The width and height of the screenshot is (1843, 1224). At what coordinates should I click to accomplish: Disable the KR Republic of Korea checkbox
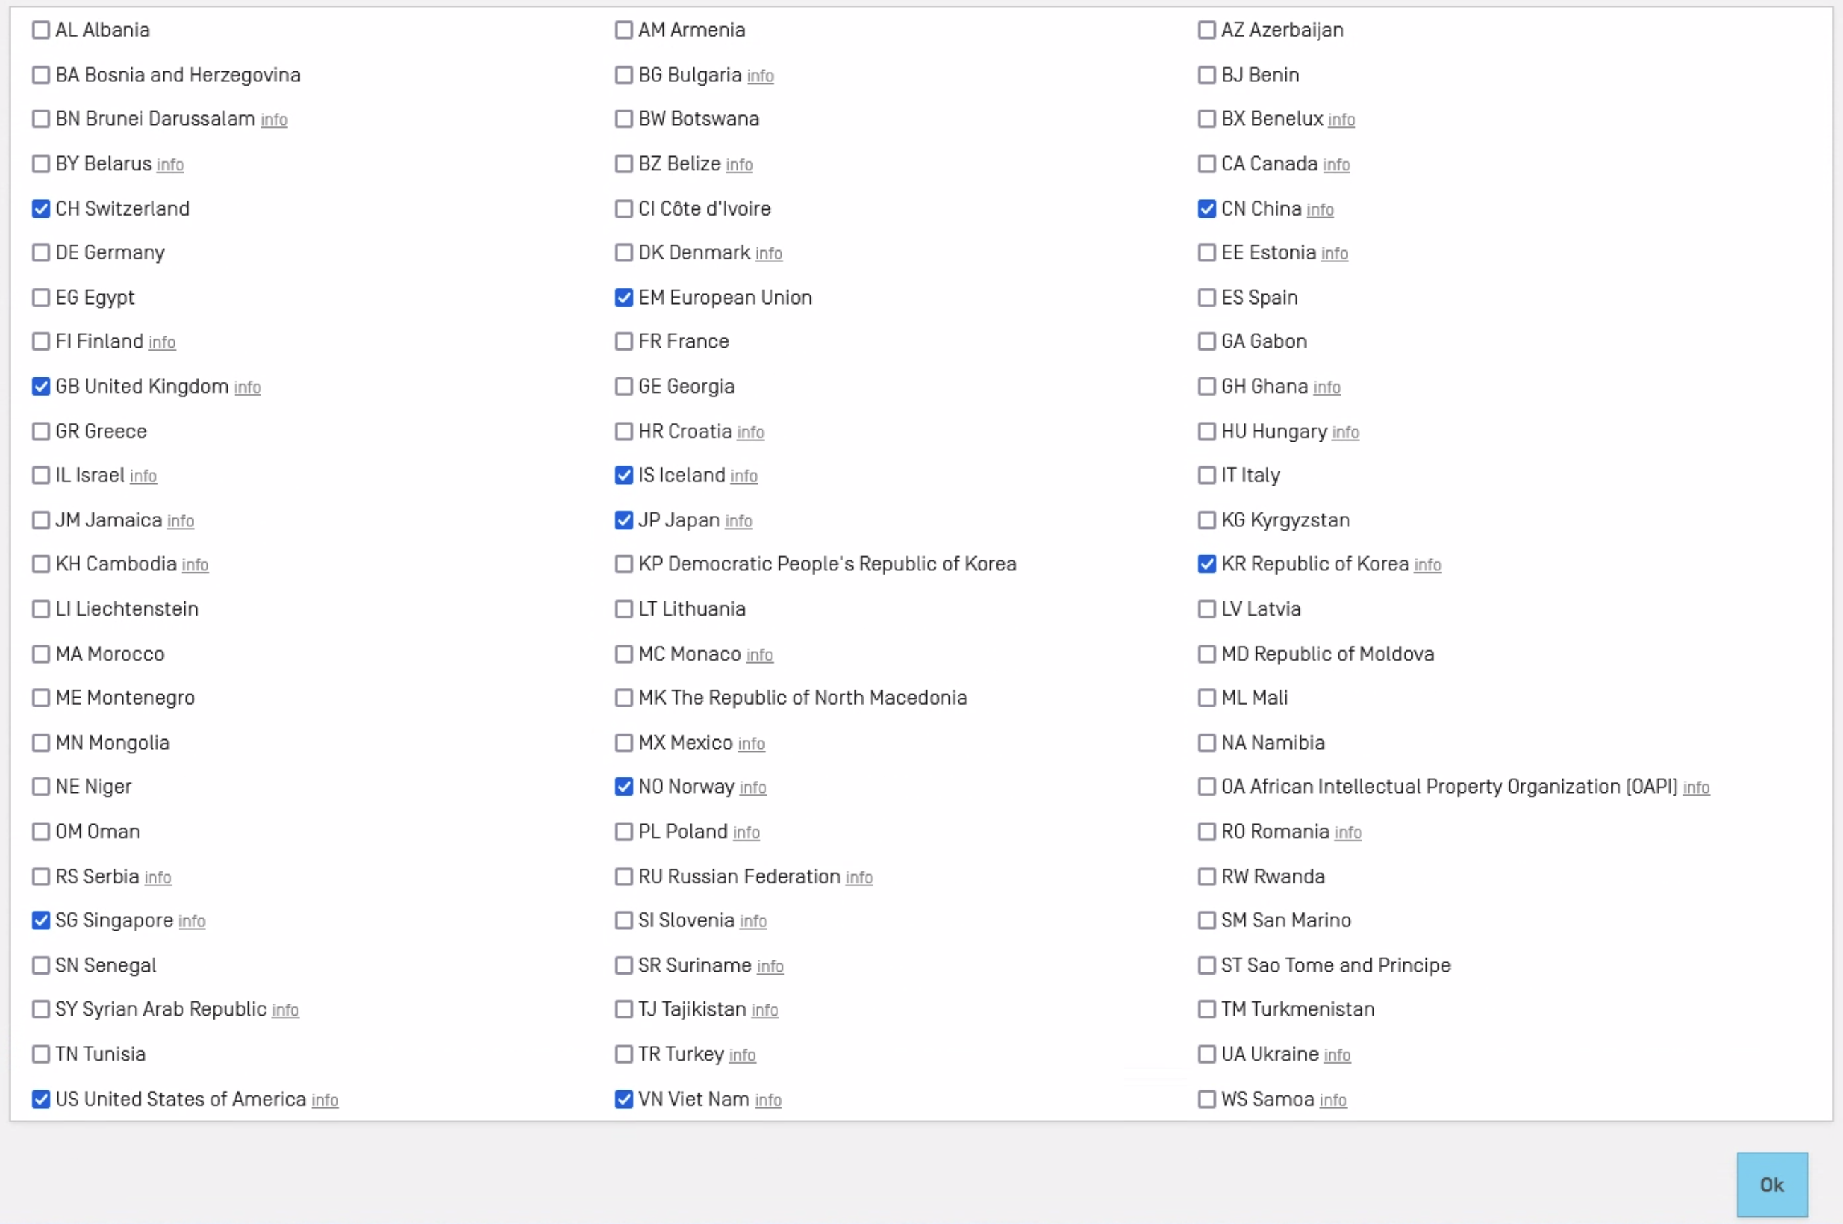(1206, 564)
